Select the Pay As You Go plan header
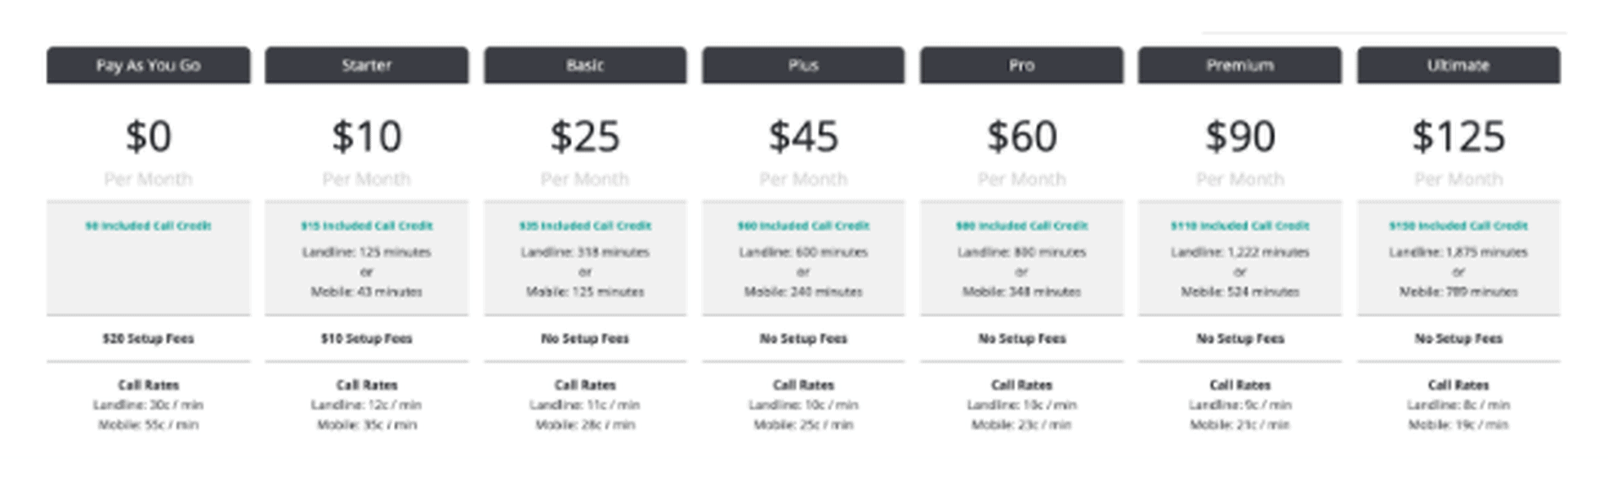The image size is (1608, 488). tap(148, 65)
